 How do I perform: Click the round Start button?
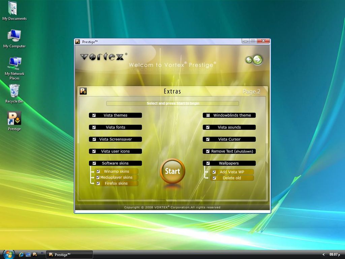pos(172,171)
